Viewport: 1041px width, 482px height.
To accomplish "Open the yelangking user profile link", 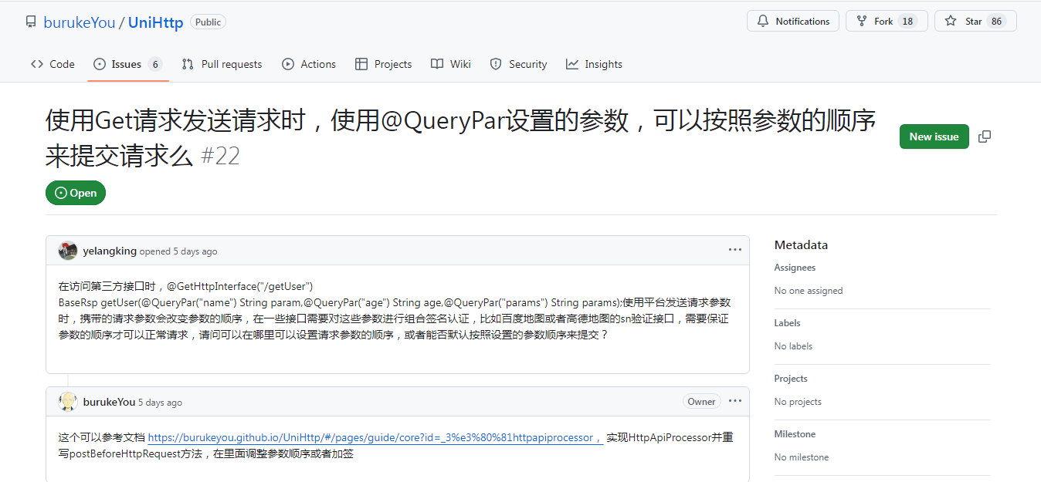I will (x=110, y=251).
